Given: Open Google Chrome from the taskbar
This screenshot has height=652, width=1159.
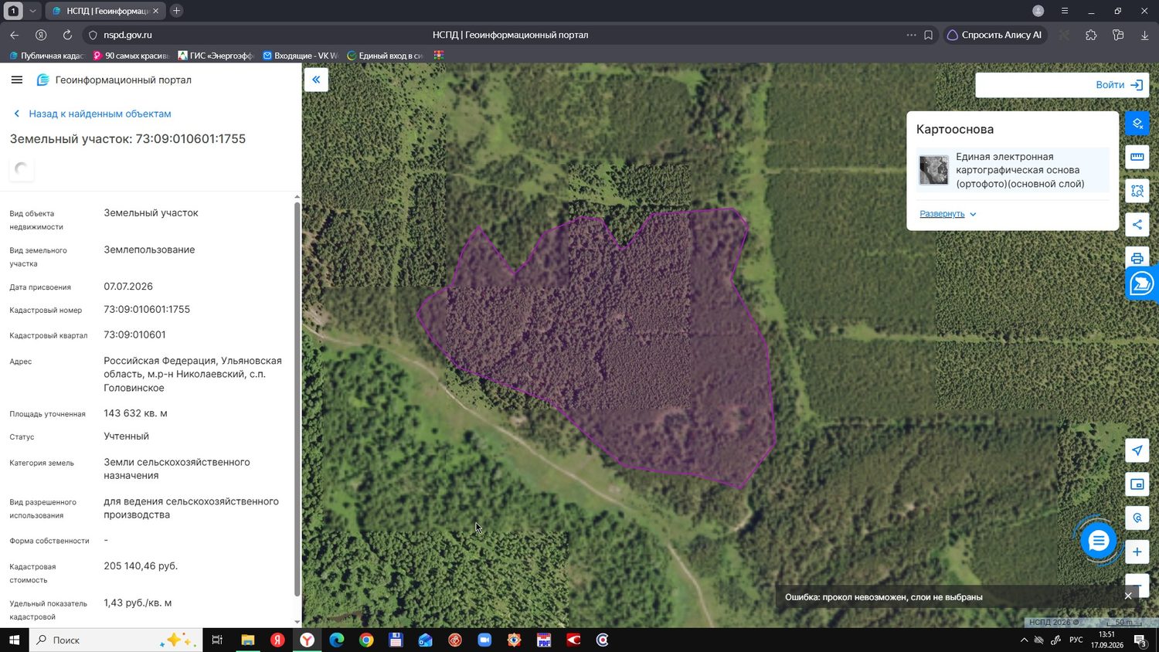Looking at the screenshot, I should pos(366,640).
